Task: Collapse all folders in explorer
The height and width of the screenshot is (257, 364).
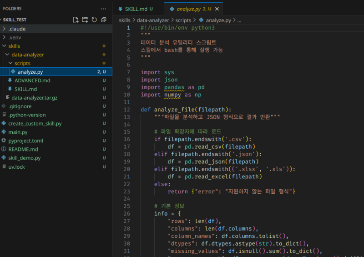Action: pos(104,20)
